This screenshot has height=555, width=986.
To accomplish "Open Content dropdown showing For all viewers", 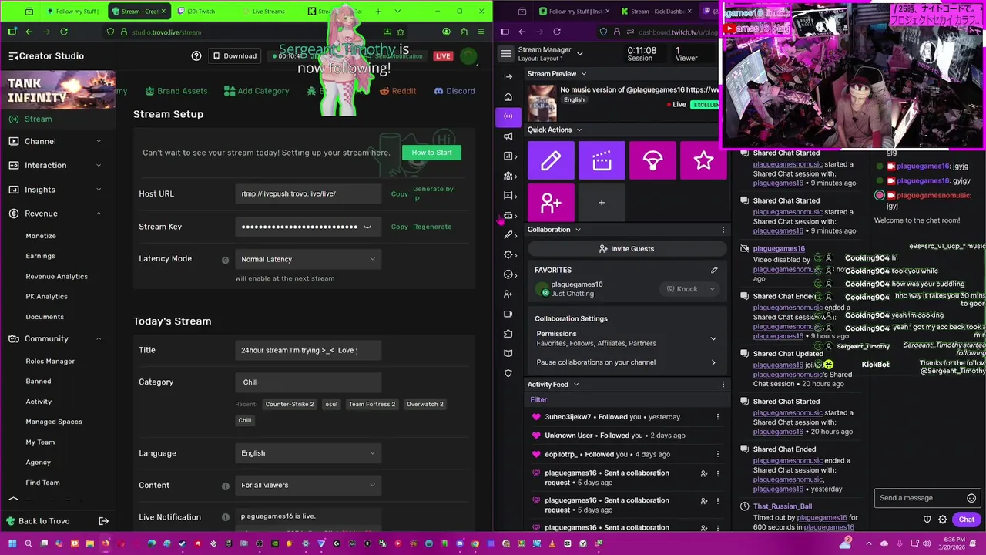I will [308, 485].
